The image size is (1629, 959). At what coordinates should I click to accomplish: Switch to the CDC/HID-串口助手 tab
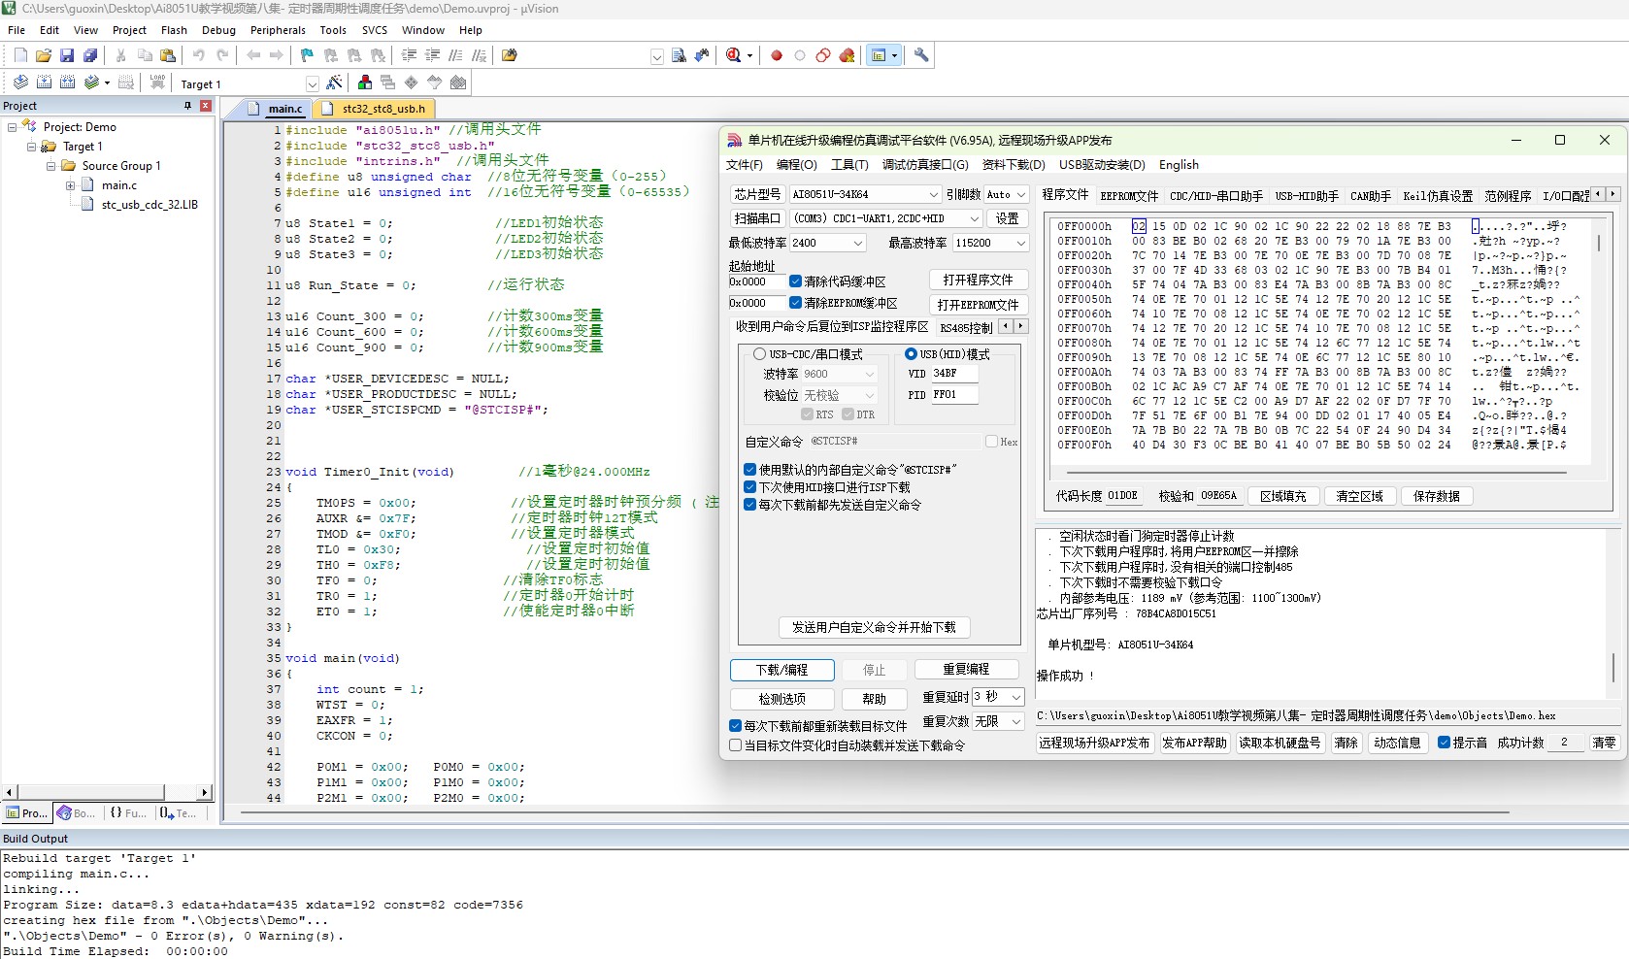(1216, 195)
